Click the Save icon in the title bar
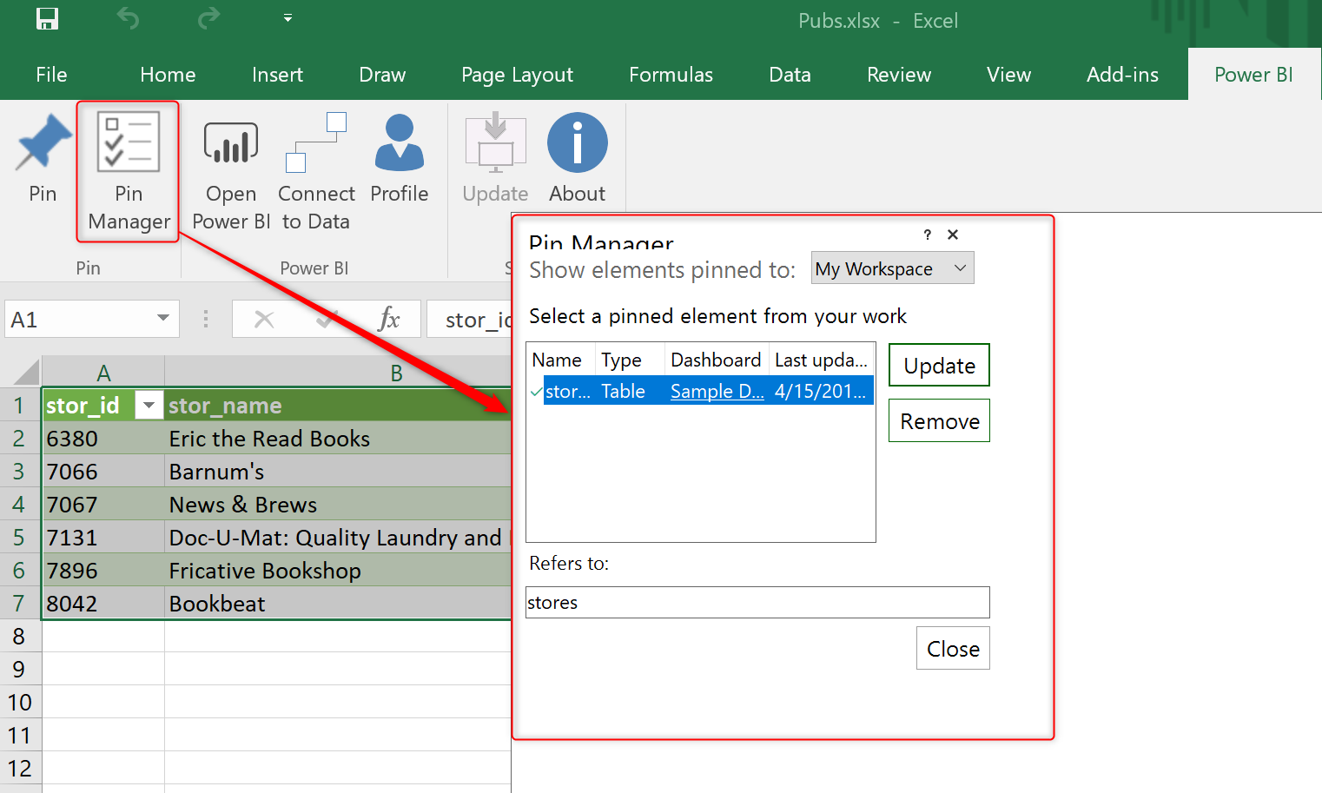This screenshot has height=793, width=1322. tap(47, 18)
